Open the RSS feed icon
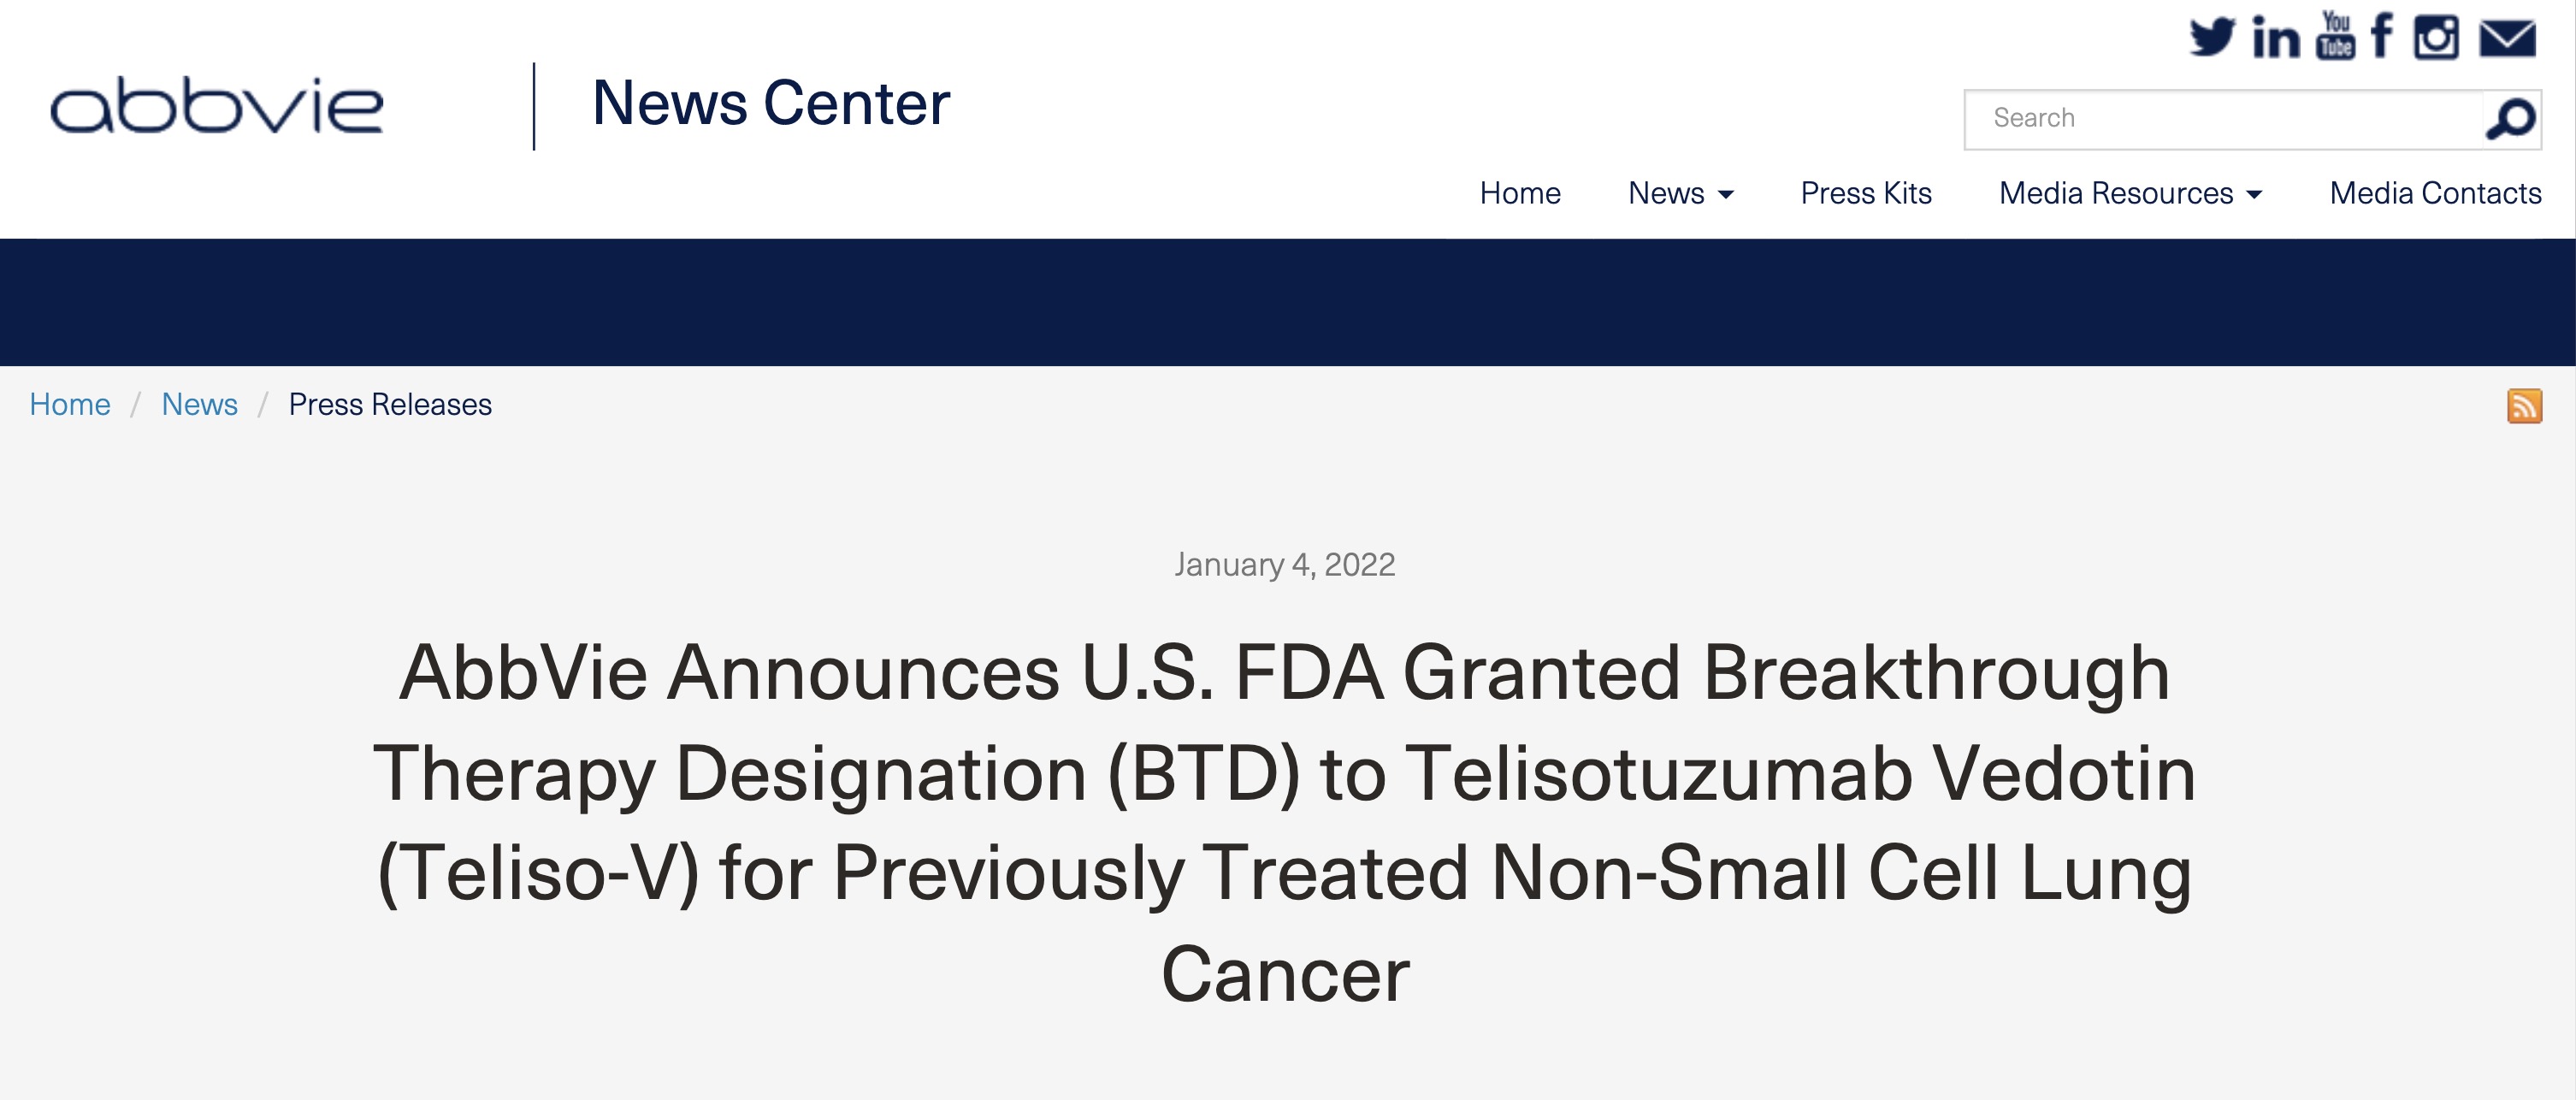2576x1100 pixels. click(x=2526, y=404)
